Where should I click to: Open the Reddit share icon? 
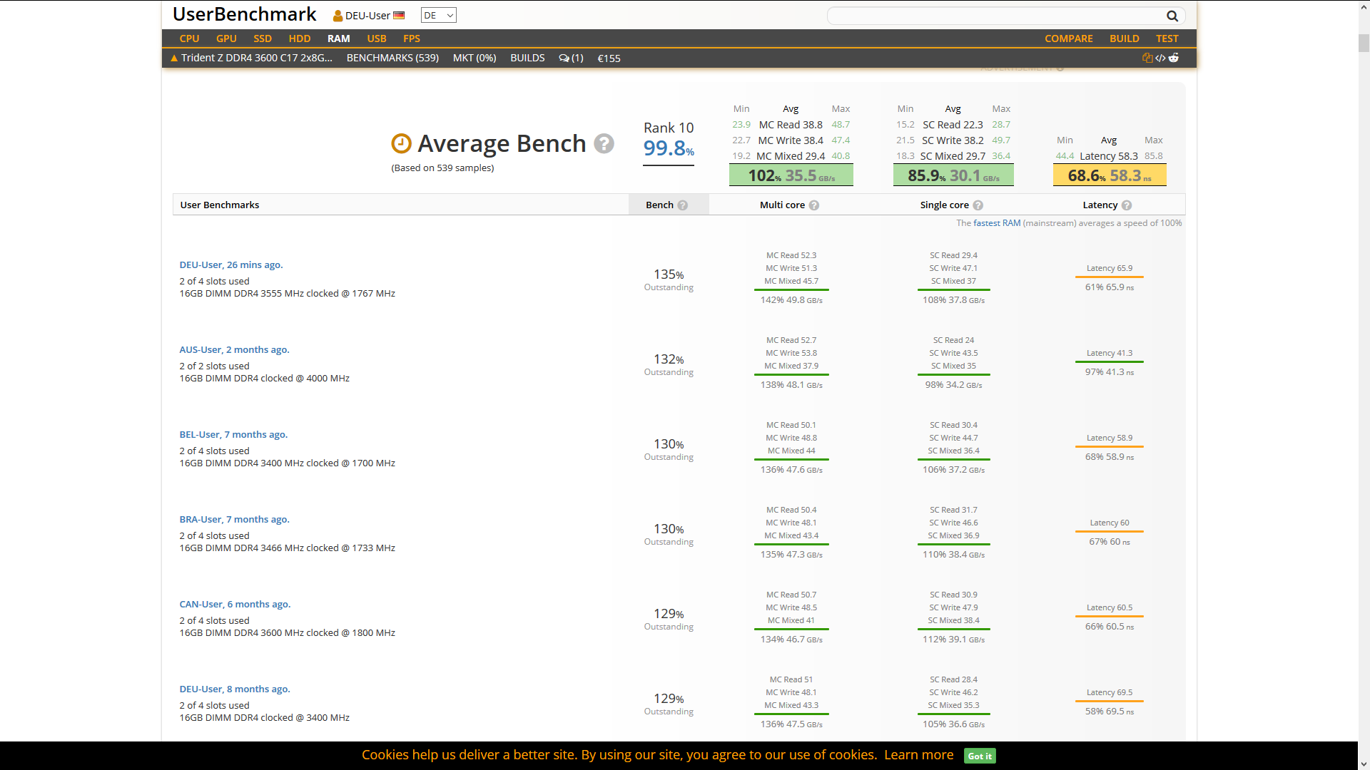coord(1174,58)
